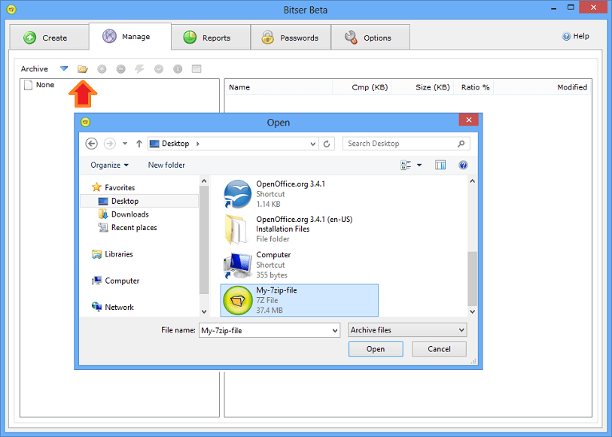
Task: Switch to the Manage tab
Action: tap(130, 36)
